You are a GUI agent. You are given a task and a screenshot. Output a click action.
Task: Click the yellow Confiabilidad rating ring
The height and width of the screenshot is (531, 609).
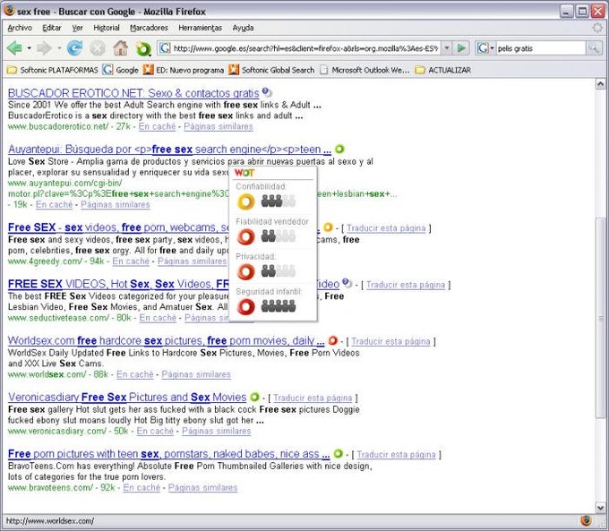(246, 201)
